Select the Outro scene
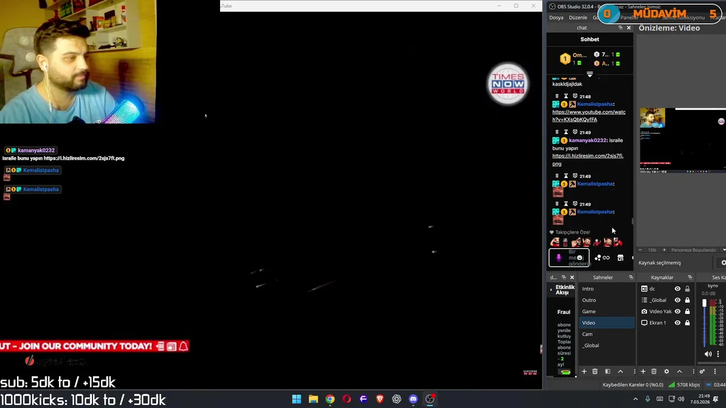The image size is (726, 408). (x=606, y=300)
